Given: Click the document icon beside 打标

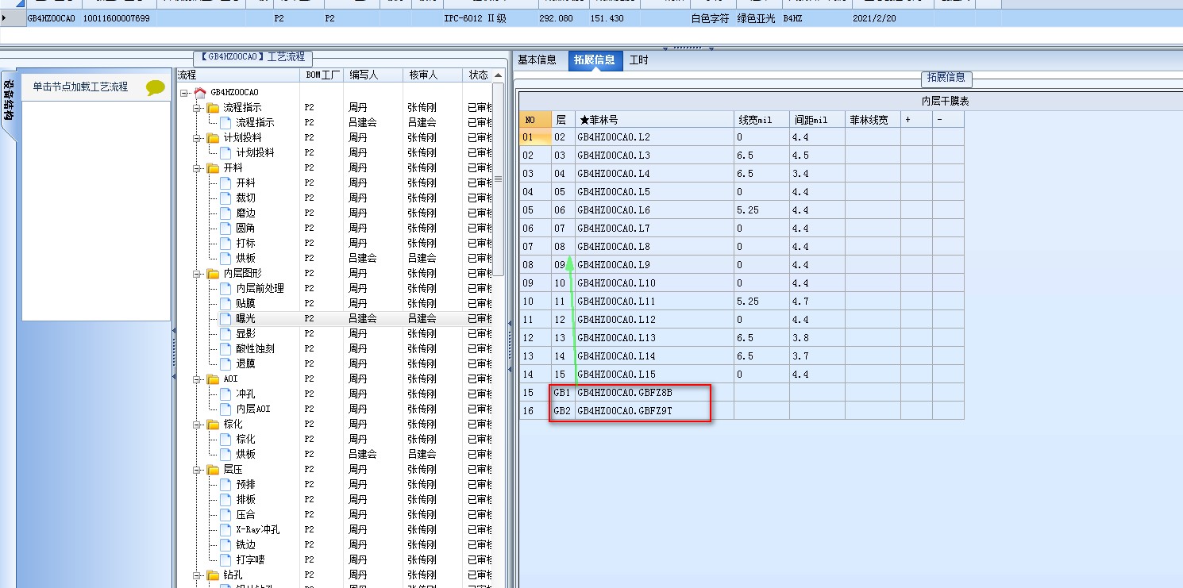Looking at the screenshot, I should click(225, 244).
